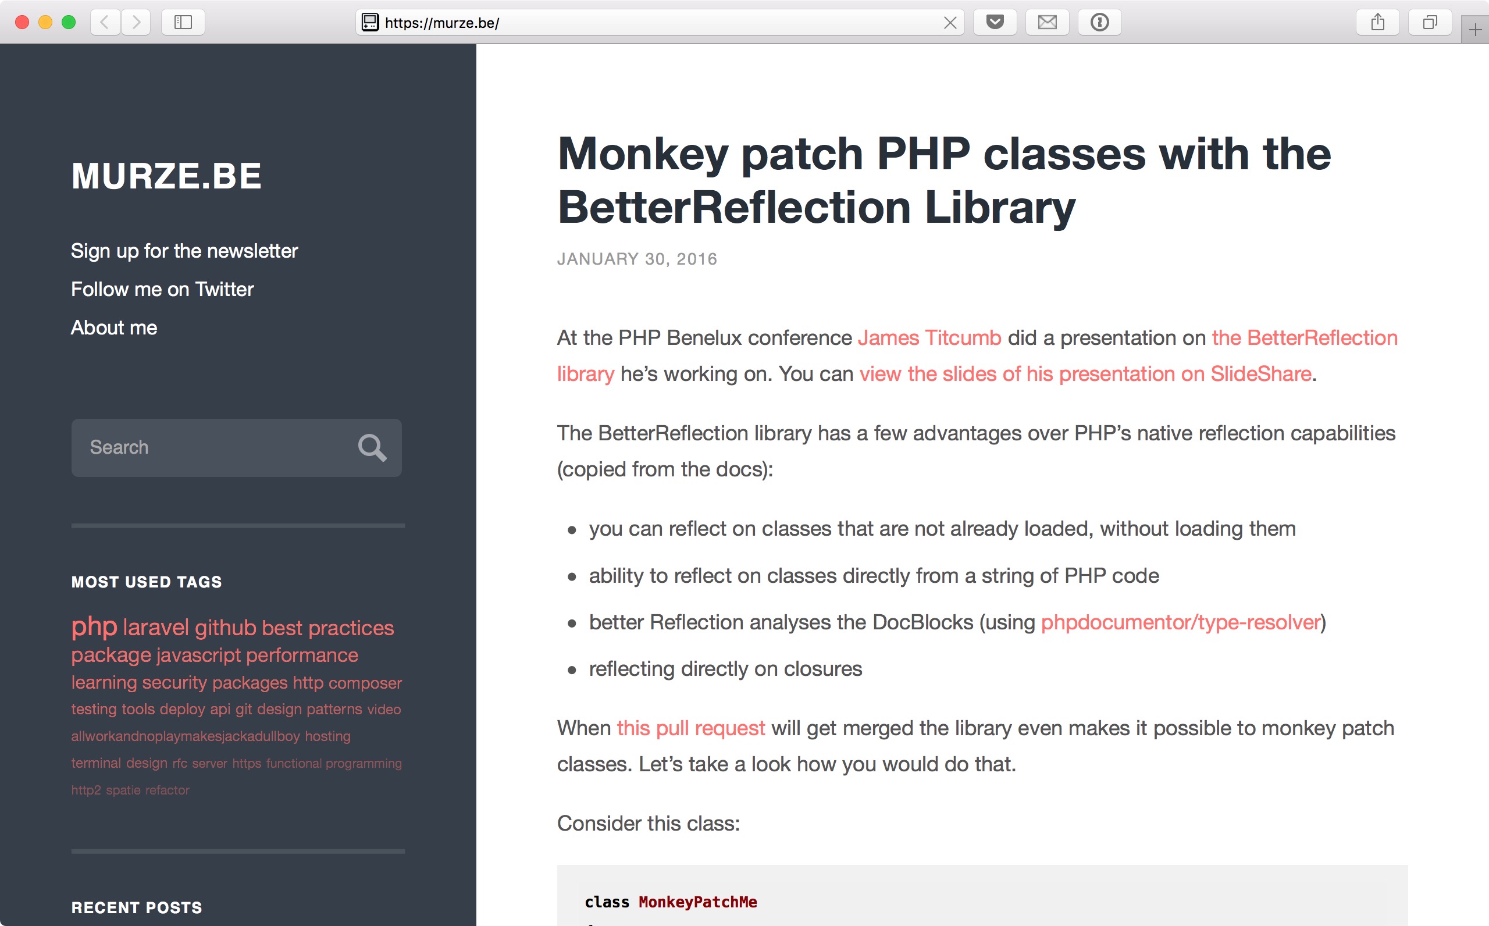Select the security tag
The width and height of the screenshot is (1489, 926).
tap(175, 682)
